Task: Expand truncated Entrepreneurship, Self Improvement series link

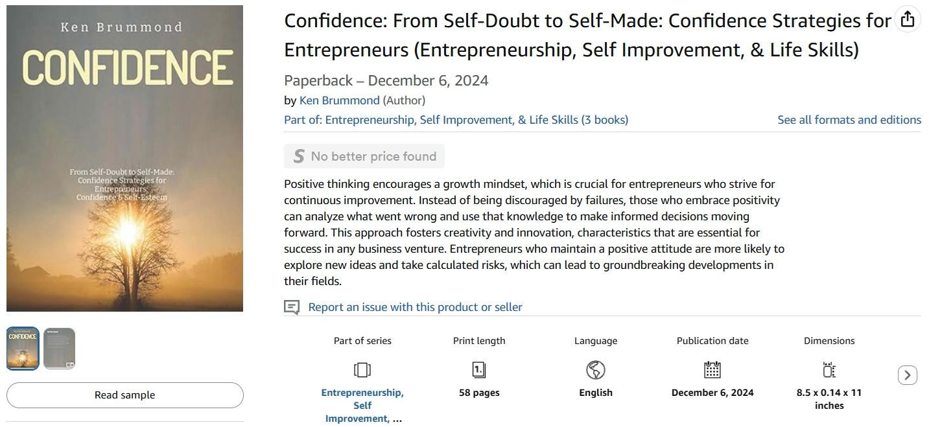Action: click(362, 406)
